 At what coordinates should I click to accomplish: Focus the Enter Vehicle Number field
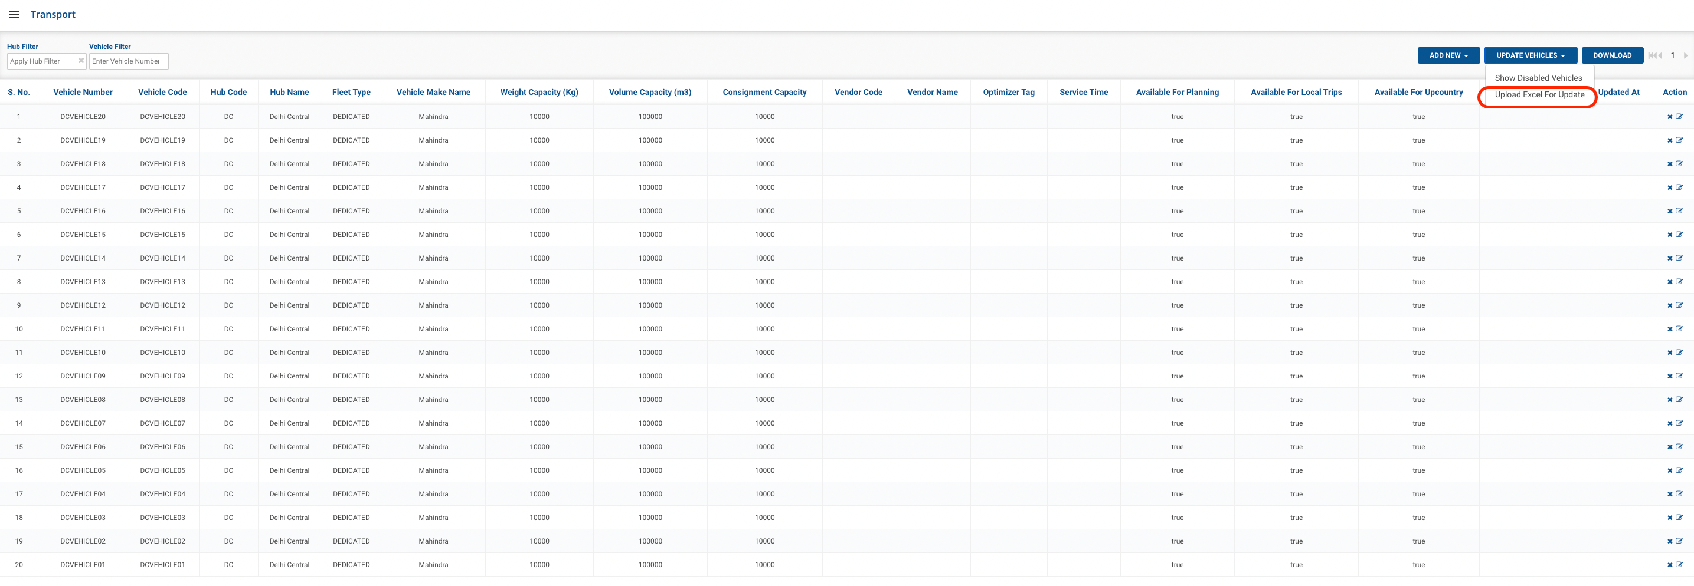pyautogui.click(x=128, y=62)
